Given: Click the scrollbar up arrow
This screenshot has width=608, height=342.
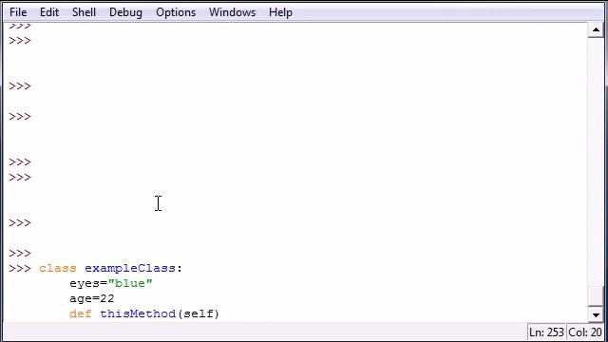Looking at the screenshot, I should 596,29.
